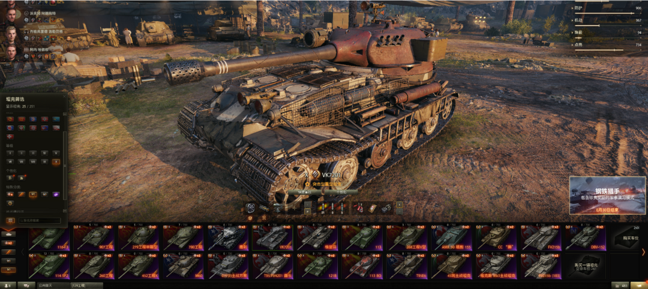Open the 公共聊天 chat tab
This screenshot has height=289, width=648.
coord(44,285)
